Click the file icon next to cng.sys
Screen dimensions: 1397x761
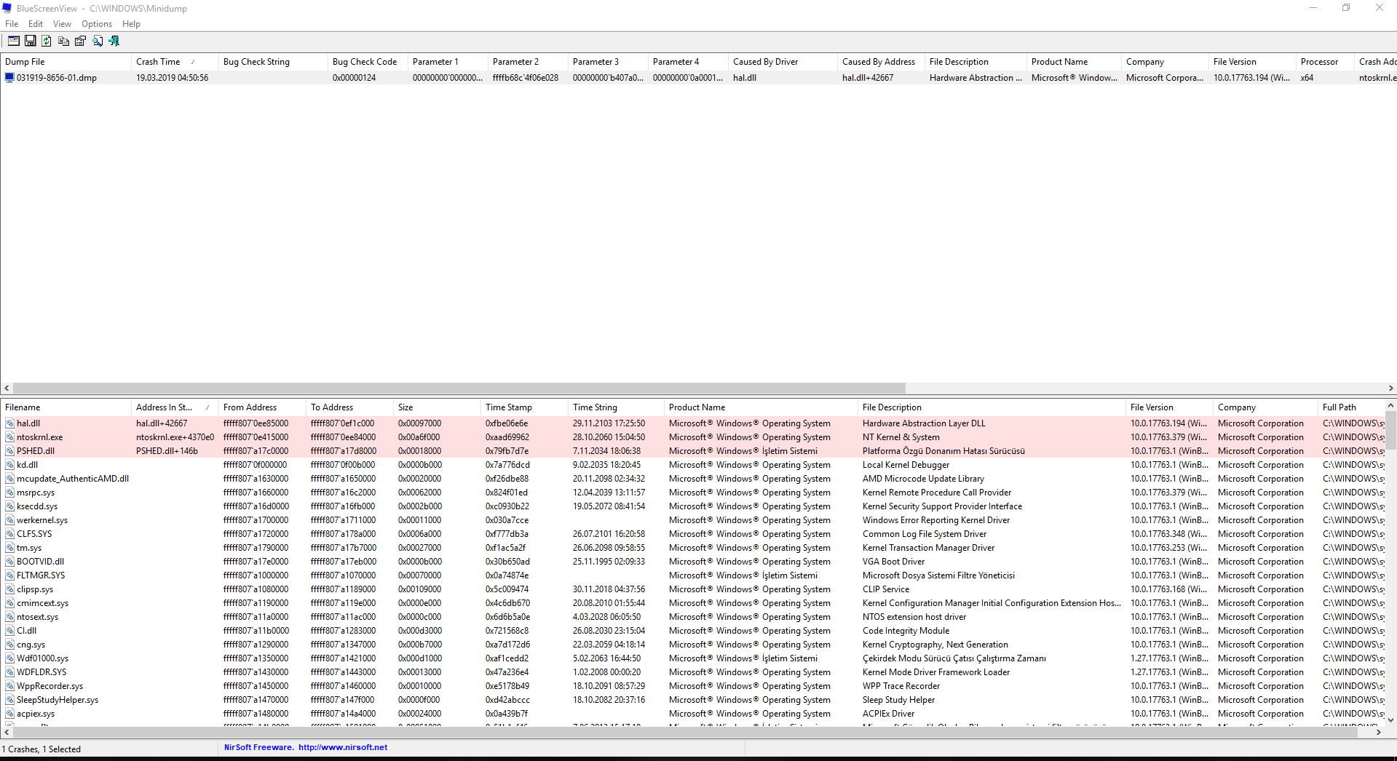click(10, 645)
